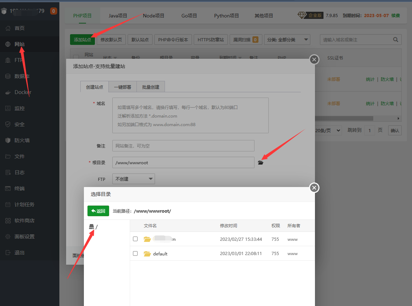Click the green 返回 button
Screen dimensions: 412x306
click(98, 211)
